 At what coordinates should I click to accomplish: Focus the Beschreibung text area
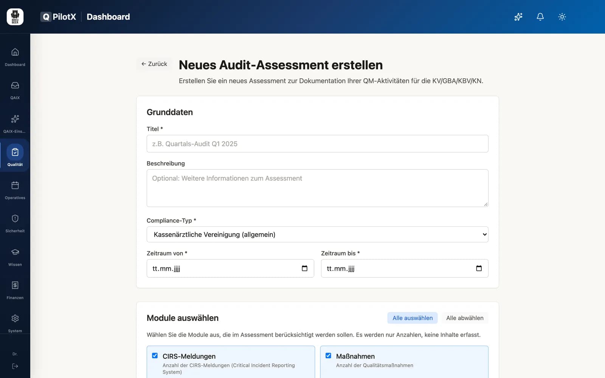click(x=318, y=188)
